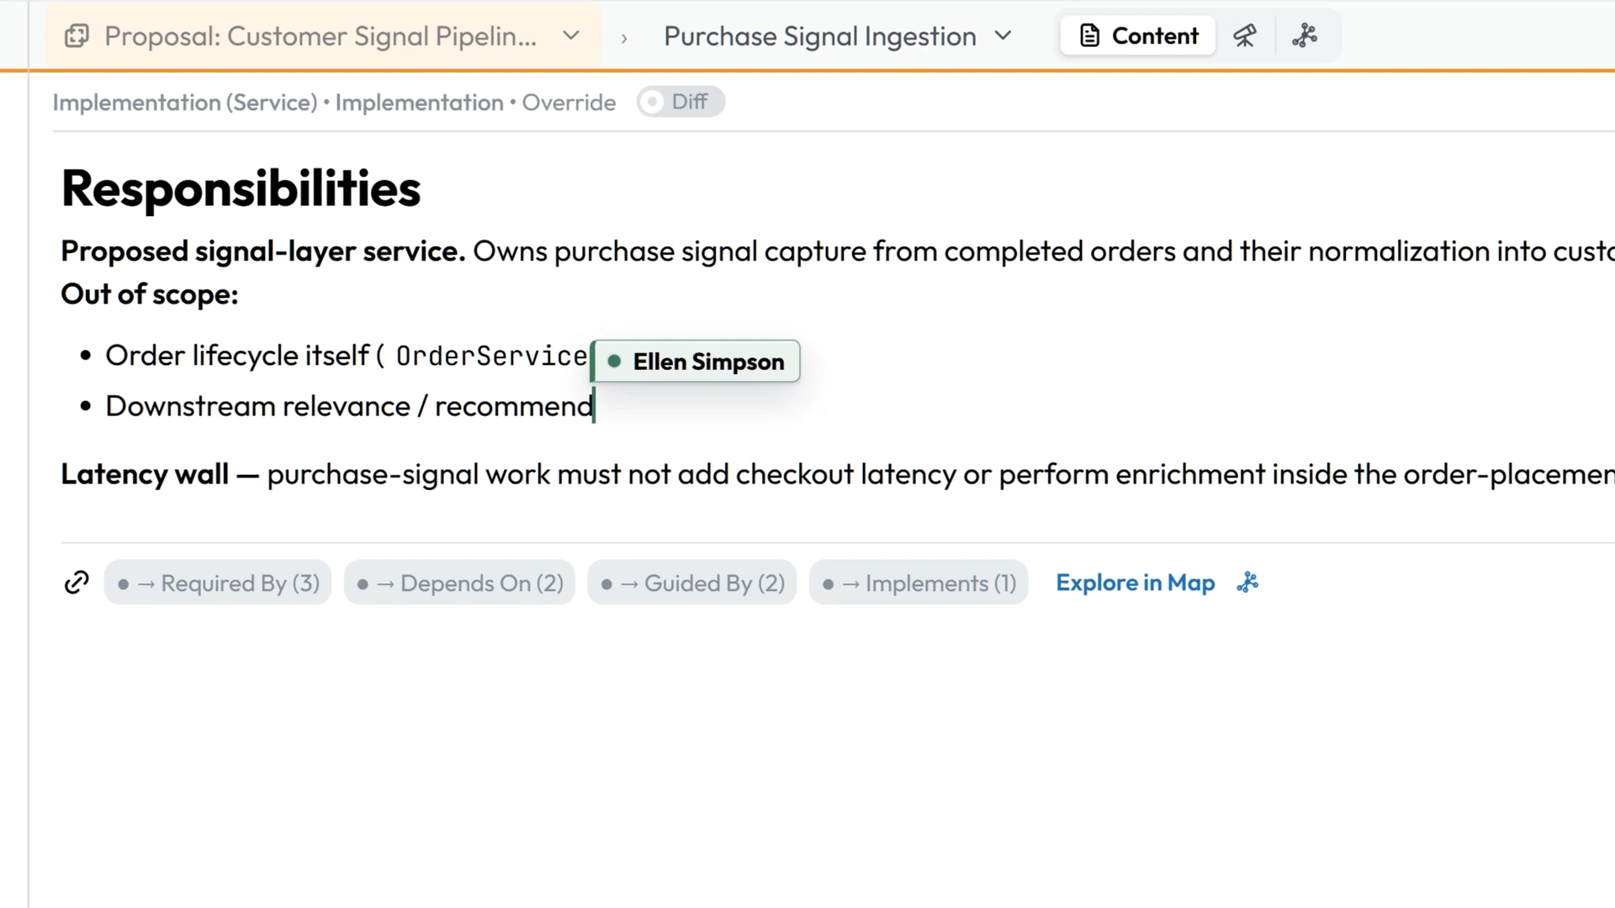Click the graph icon next to Explore in Map
The height and width of the screenshot is (908, 1615).
[x=1247, y=583]
